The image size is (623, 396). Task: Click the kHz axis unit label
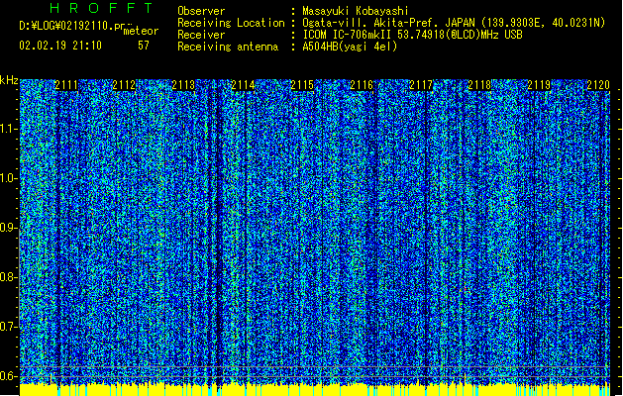[x=9, y=80]
